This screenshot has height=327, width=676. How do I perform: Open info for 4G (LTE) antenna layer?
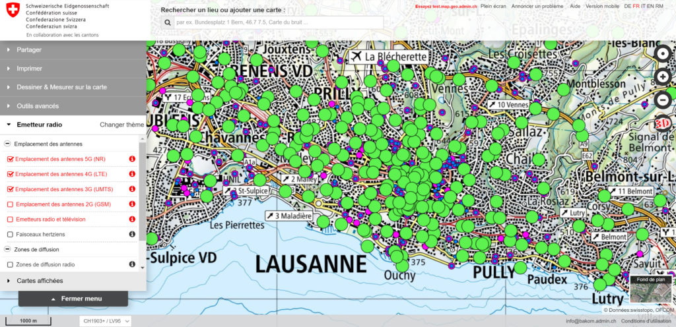coord(132,174)
